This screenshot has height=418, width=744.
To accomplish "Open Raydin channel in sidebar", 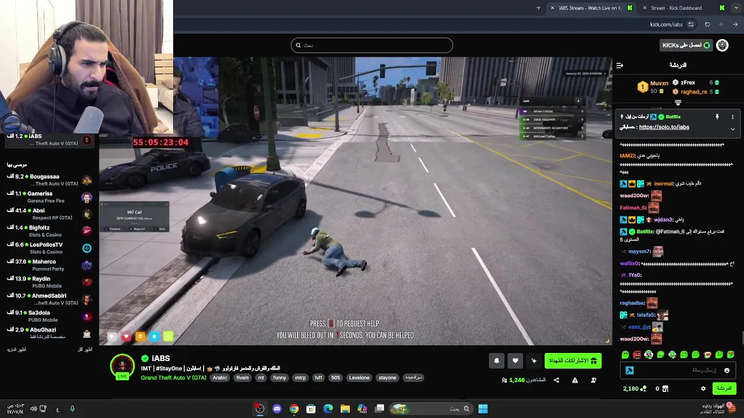I will click(x=49, y=282).
